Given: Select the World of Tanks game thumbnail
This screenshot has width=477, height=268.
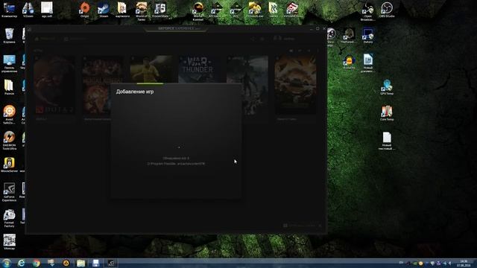Looking at the screenshot, I should [295, 85].
